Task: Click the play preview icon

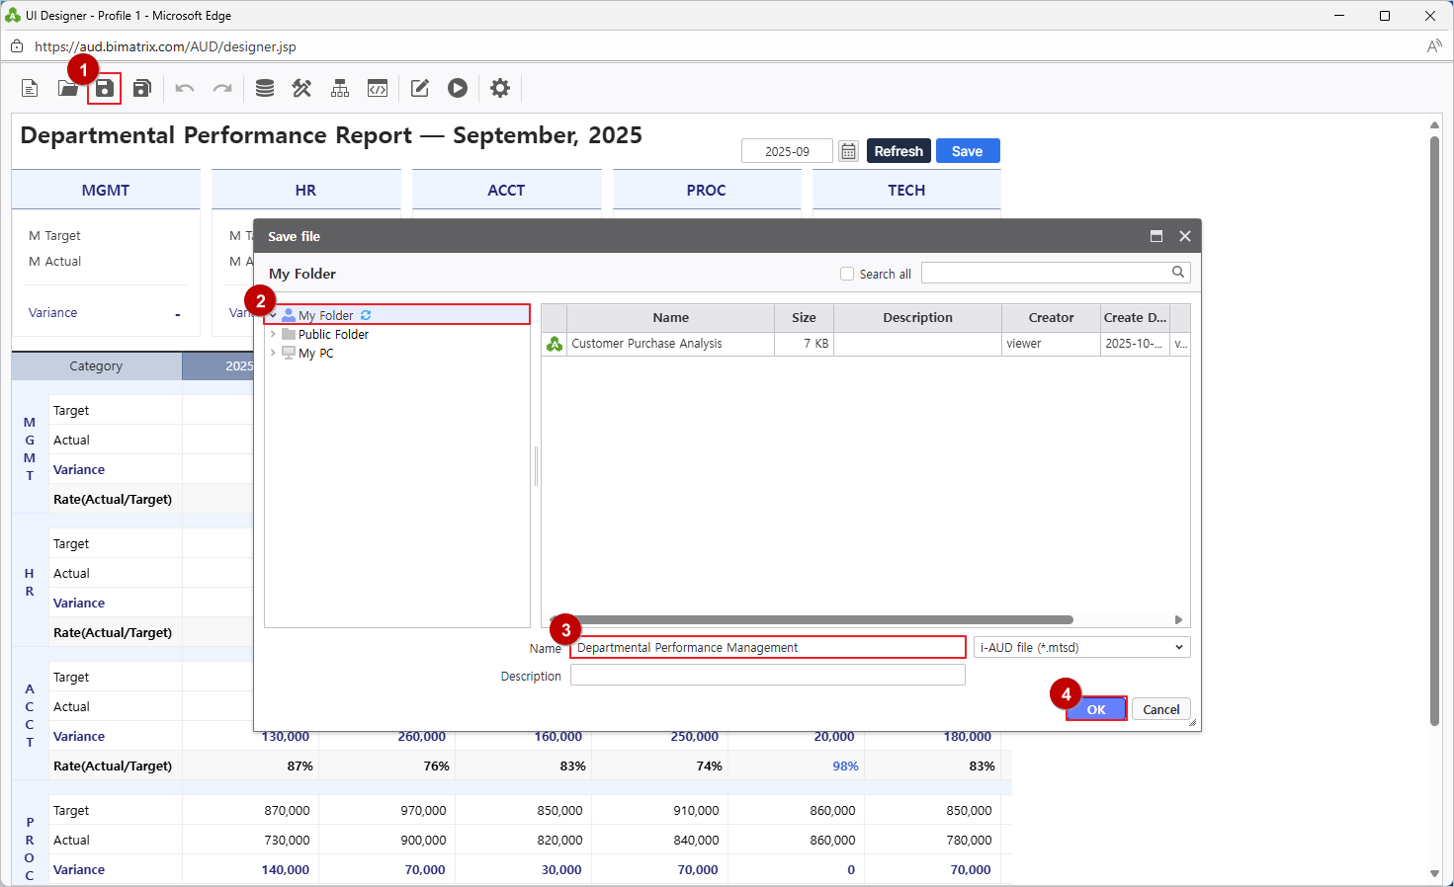Action: (x=457, y=89)
